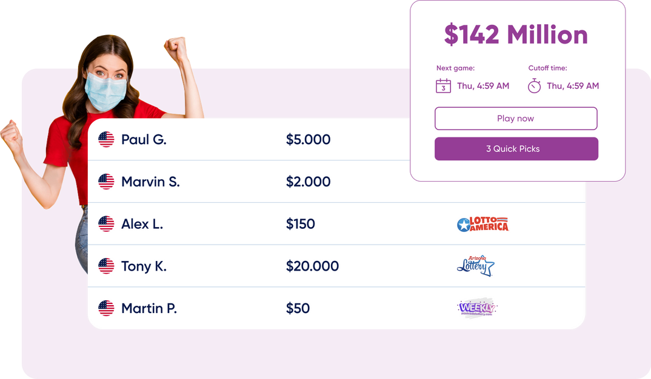Click the $20.000 prize amount
This screenshot has height=379, width=651.
312,266
